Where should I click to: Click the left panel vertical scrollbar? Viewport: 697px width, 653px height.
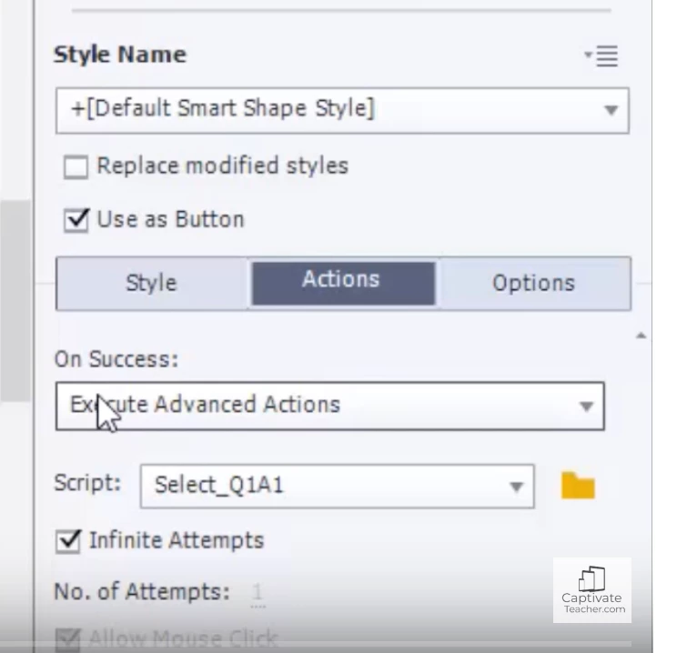[x=15, y=301]
